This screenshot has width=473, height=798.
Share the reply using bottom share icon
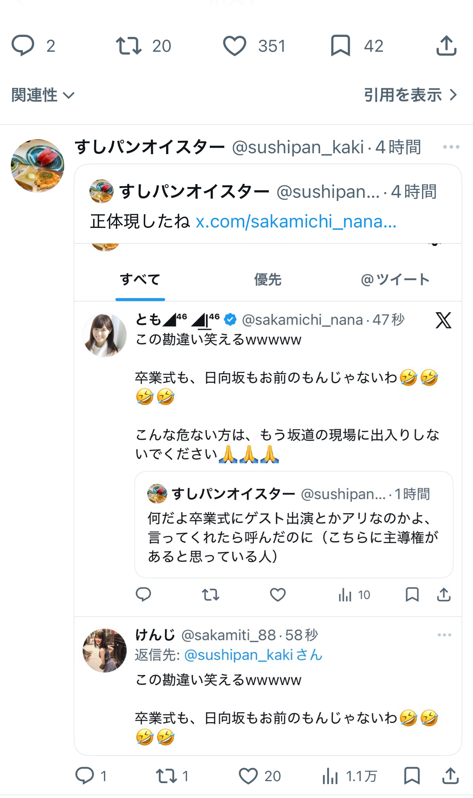coord(450,776)
